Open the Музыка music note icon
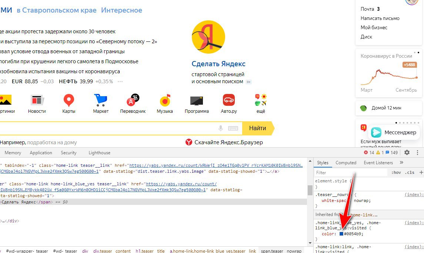This screenshot has height=253, width=424. pos(165,100)
